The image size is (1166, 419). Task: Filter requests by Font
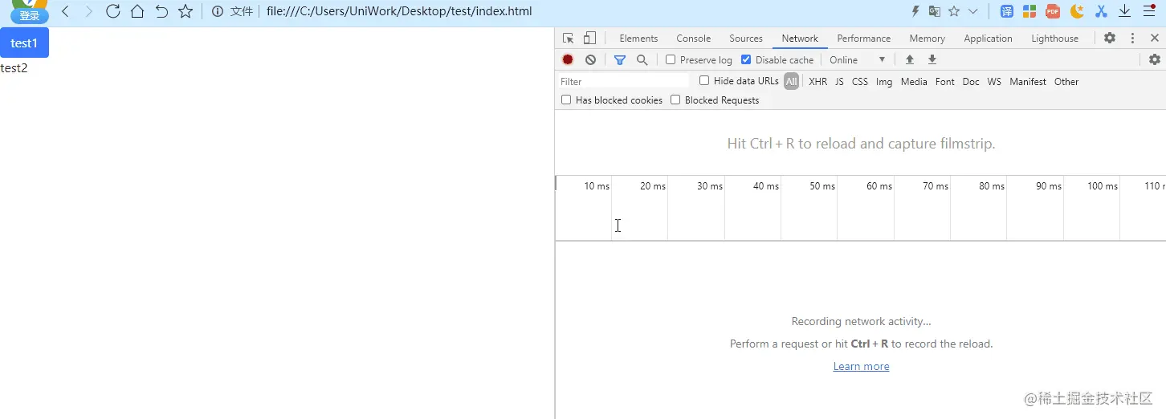[x=945, y=81]
